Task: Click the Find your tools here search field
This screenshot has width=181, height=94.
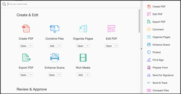Action: (72, 4)
